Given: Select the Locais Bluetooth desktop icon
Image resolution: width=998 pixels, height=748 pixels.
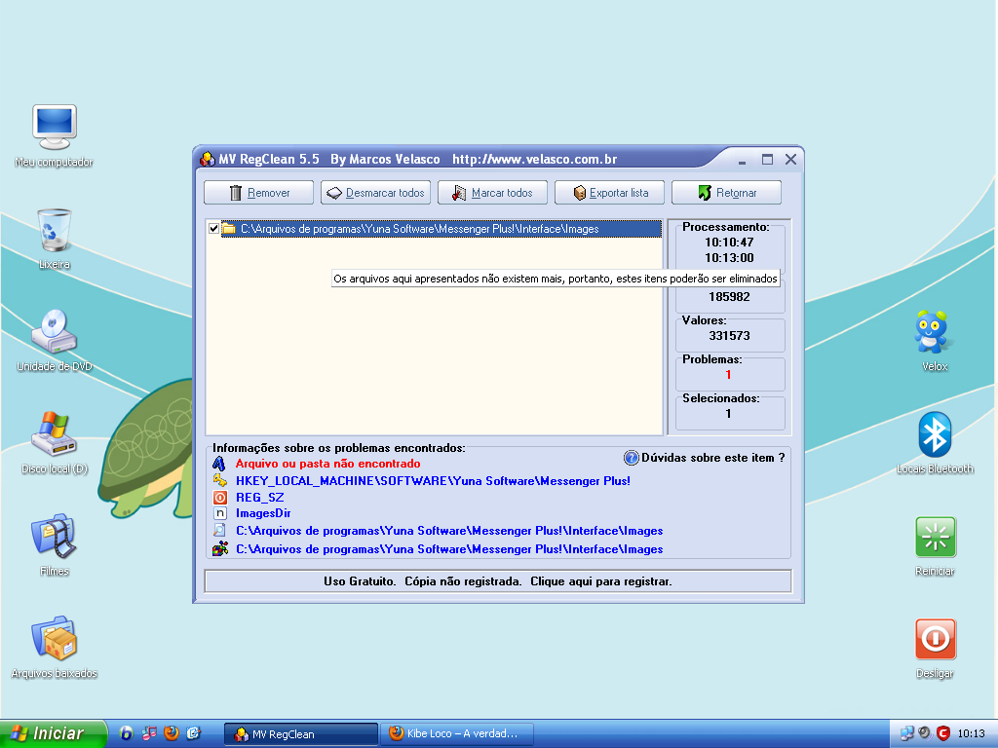Looking at the screenshot, I should (x=935, y=443).
